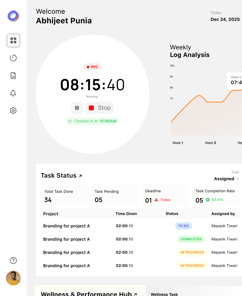Screen dimensions: 242x296
Task: Click the date Dec 24, 2025
Action: (225, 19)
